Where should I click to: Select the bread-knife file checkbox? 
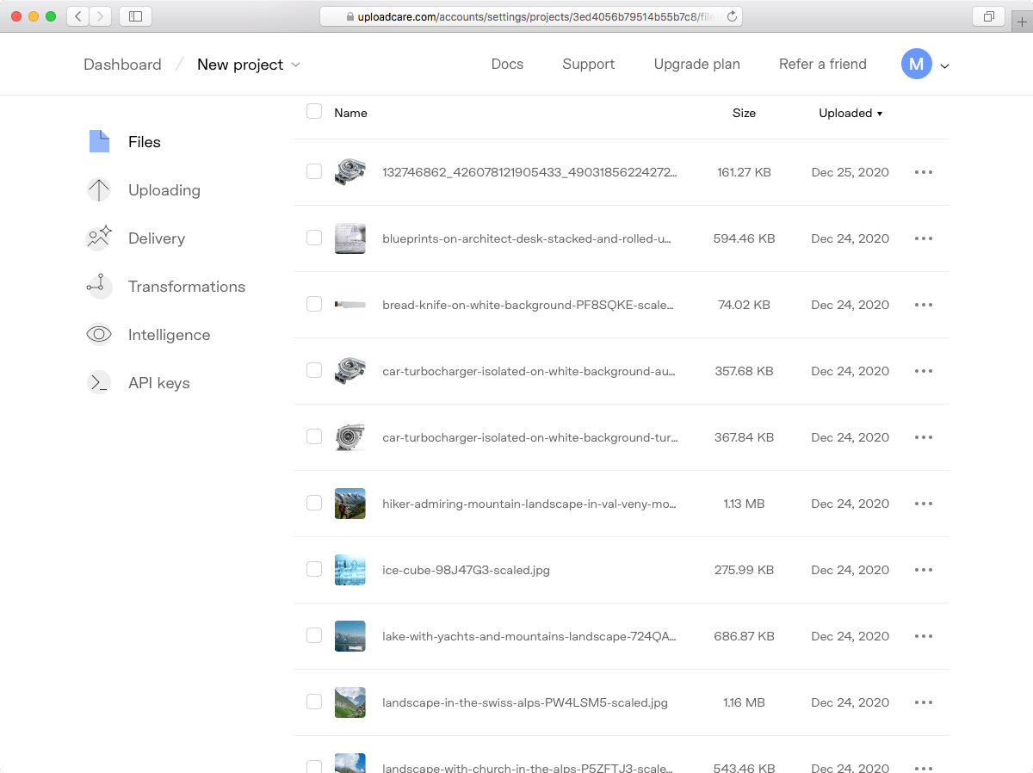[314, 304]
